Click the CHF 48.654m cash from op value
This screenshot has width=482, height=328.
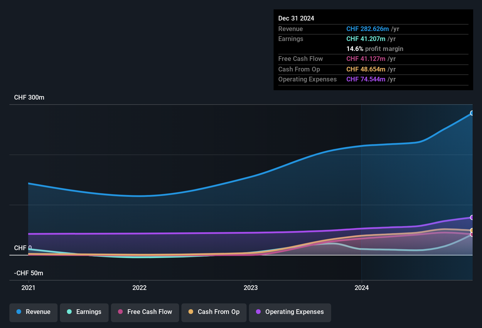click(x=366, y=69)
